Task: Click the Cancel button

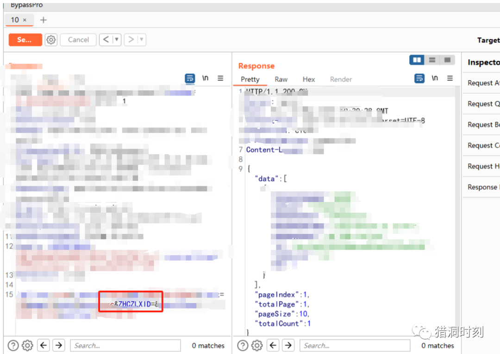Action: click(78, 39)
